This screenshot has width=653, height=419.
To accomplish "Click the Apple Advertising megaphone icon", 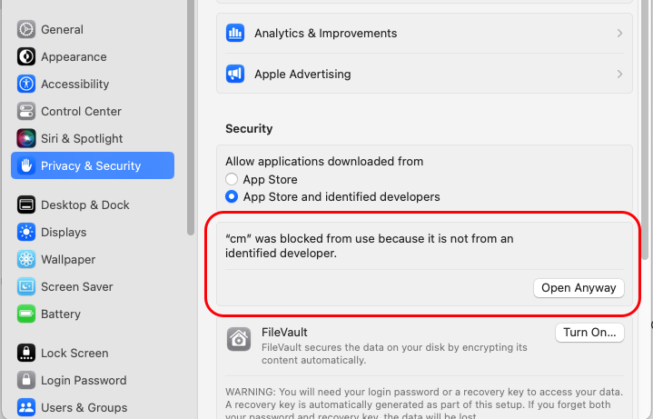I will [235, 74].
